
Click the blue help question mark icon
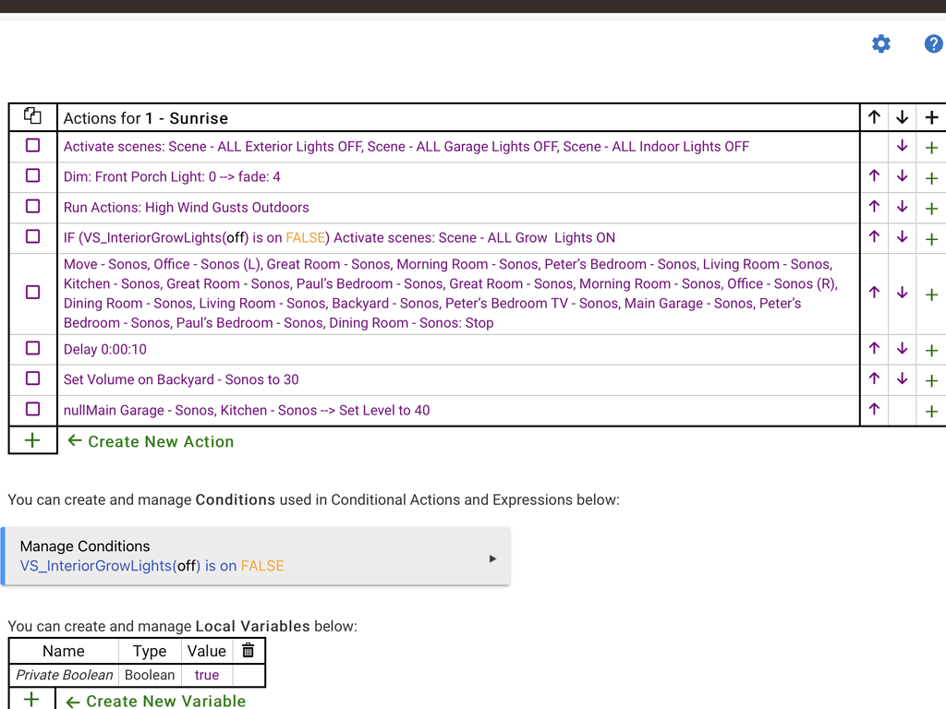tap(933, 43)
